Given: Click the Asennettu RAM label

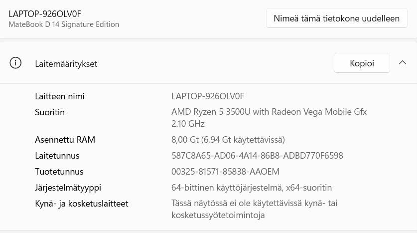Looking at the screenshot, I should pos(65,140).
